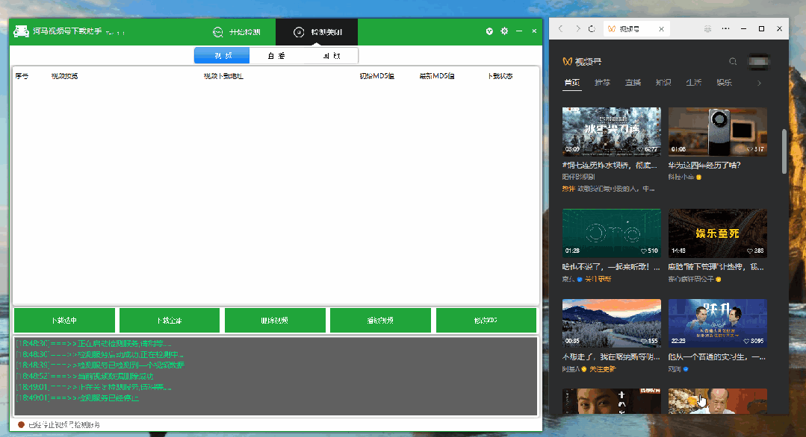
Task: Click the 删除视频 button
Action: pyautogui.click(x=275, y=321)
